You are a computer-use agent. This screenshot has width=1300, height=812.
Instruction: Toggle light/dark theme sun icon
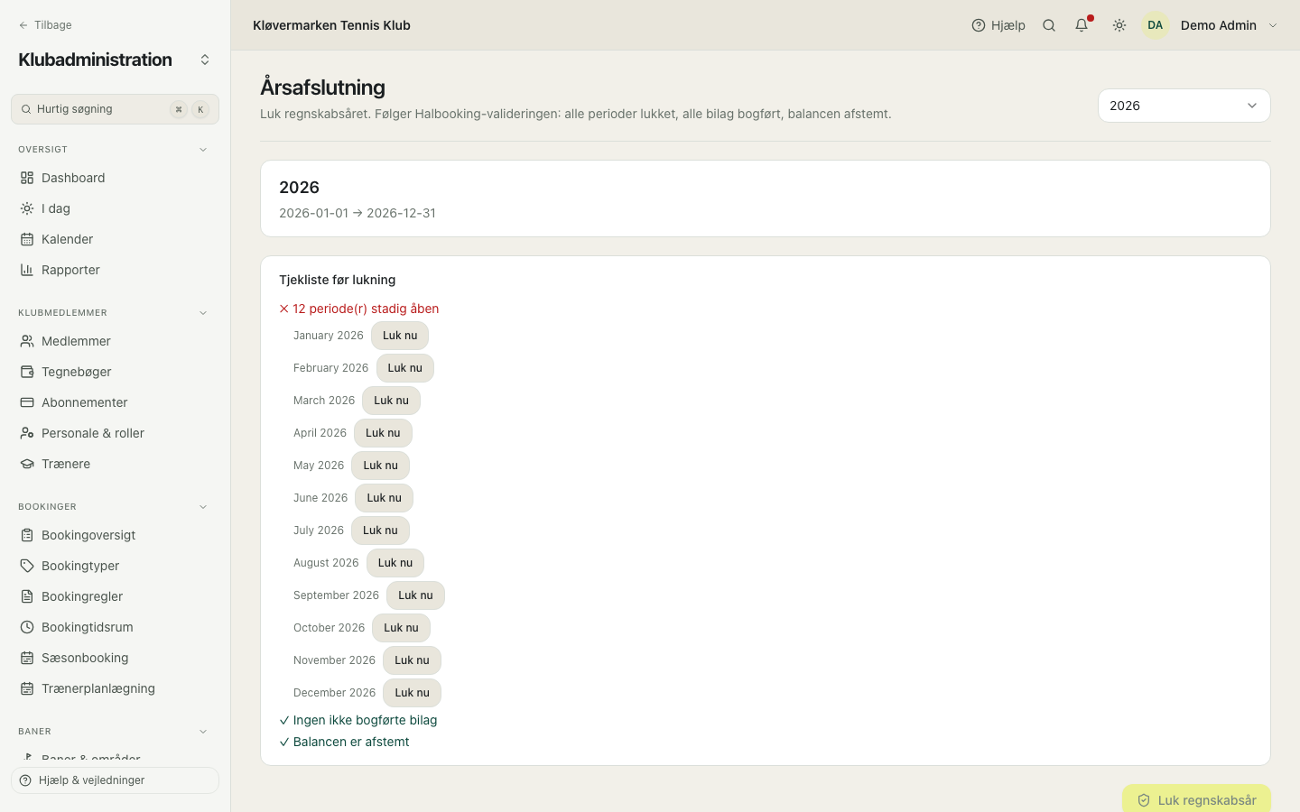pos(1119,25)
